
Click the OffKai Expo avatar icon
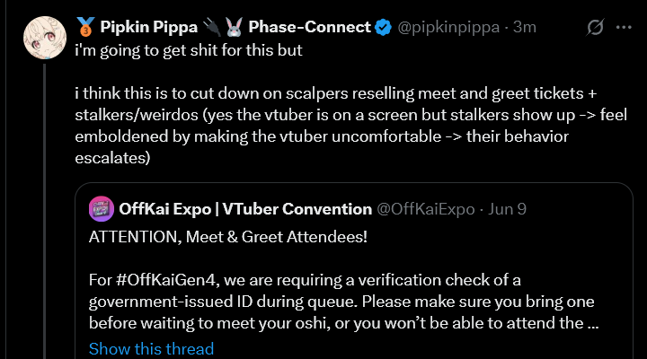pos(100,209)
